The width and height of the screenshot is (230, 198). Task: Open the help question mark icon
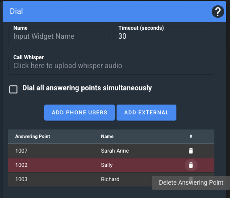(218, 12)
